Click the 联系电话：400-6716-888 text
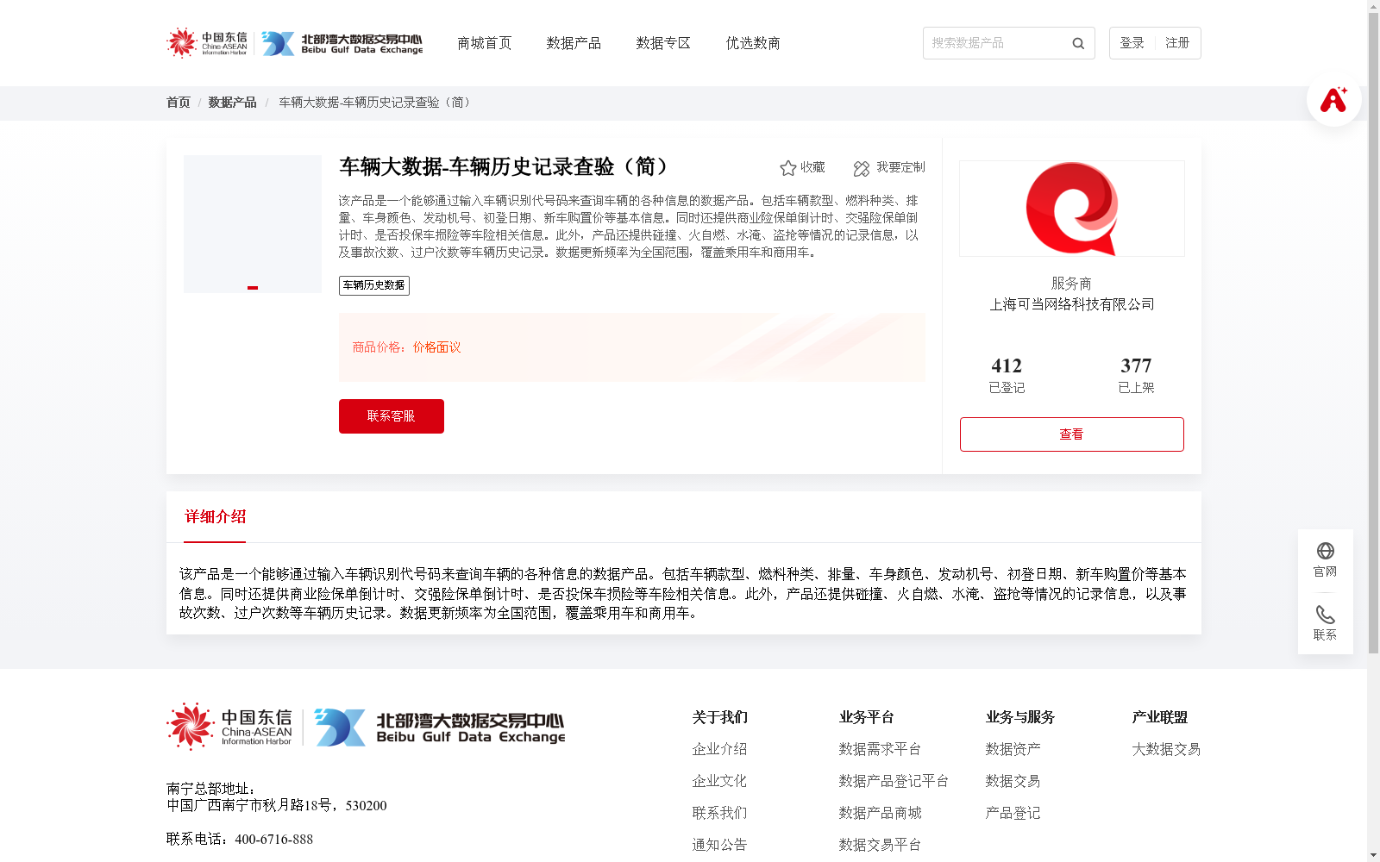The height and width of the screenshot is (862, 1380). (x=240, y=840)
